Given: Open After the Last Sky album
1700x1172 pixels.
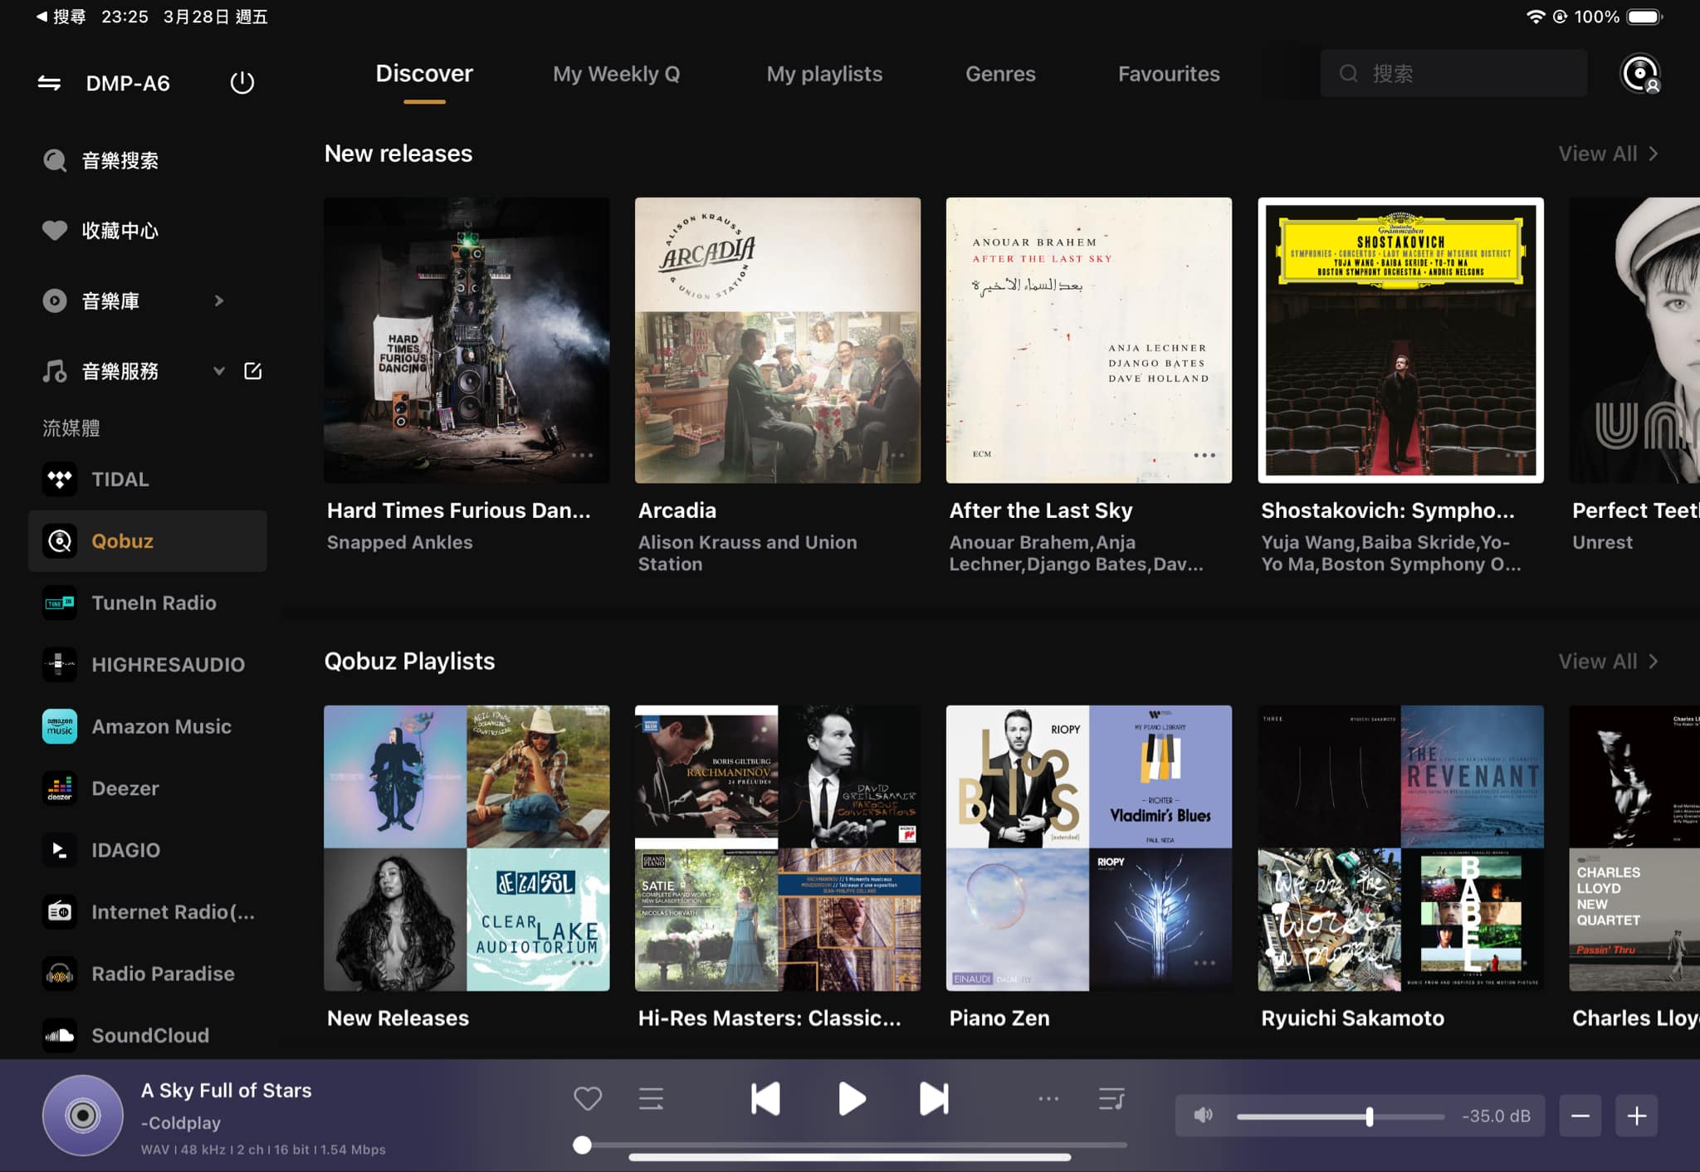Looking at the screenshot, I should coord(1089,340).
